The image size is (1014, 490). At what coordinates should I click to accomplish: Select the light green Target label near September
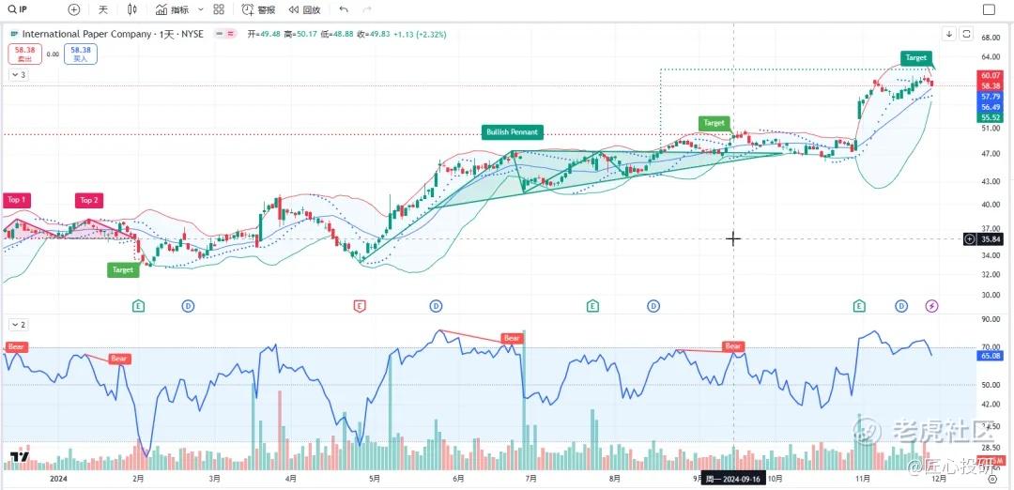click(714, 123)
